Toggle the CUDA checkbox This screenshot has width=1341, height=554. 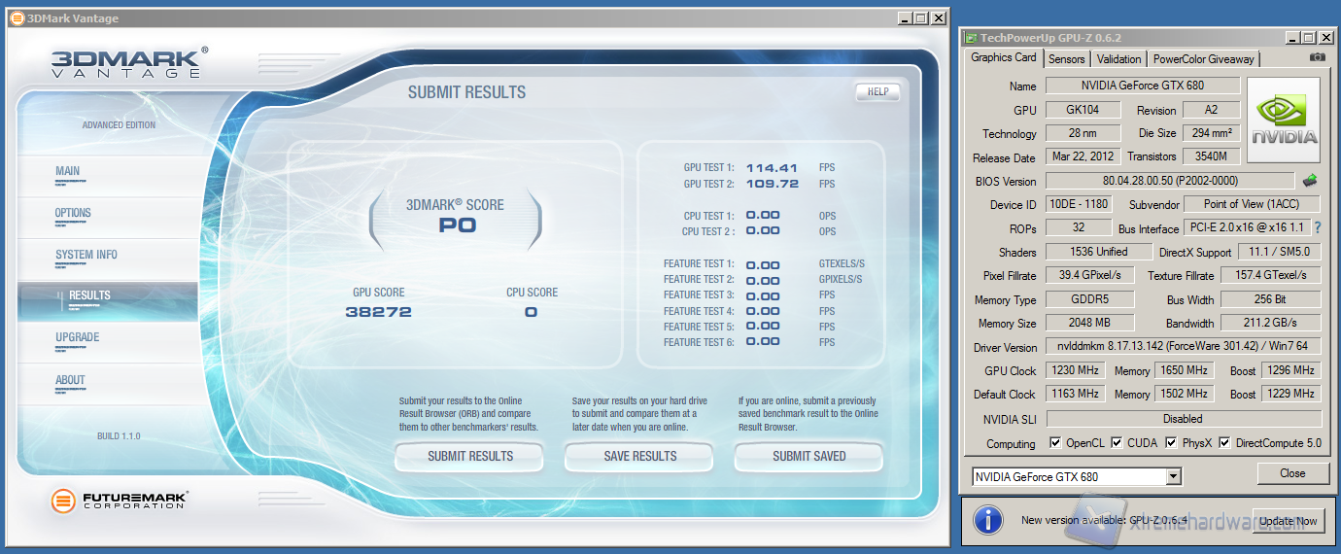pyautogui.click(x=1117, y=443)
